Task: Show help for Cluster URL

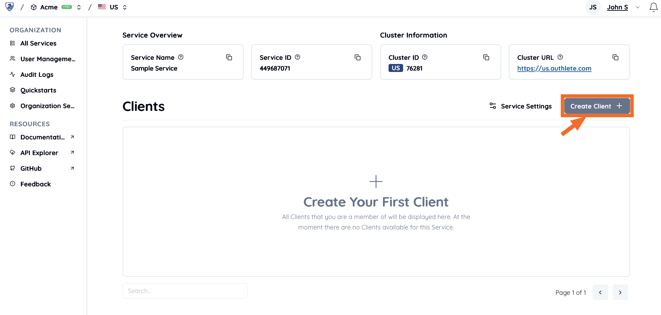Action: (560, 57)
